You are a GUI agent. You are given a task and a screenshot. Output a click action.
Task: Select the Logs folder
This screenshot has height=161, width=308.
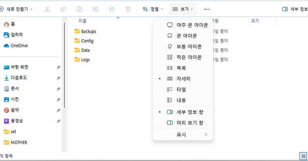coord(82,60)
